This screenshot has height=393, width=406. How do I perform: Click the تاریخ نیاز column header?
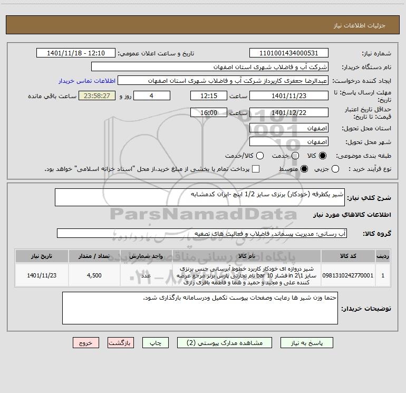tap(42, 256)
